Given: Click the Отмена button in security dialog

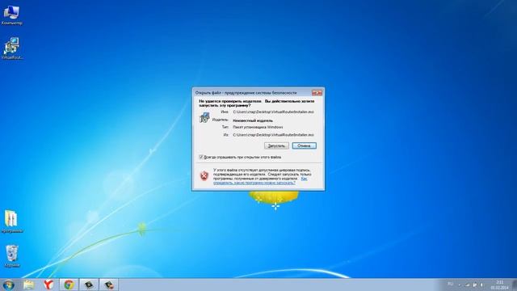Looking at the screenshot, I should pyautogui.click(x=304, y=145).
